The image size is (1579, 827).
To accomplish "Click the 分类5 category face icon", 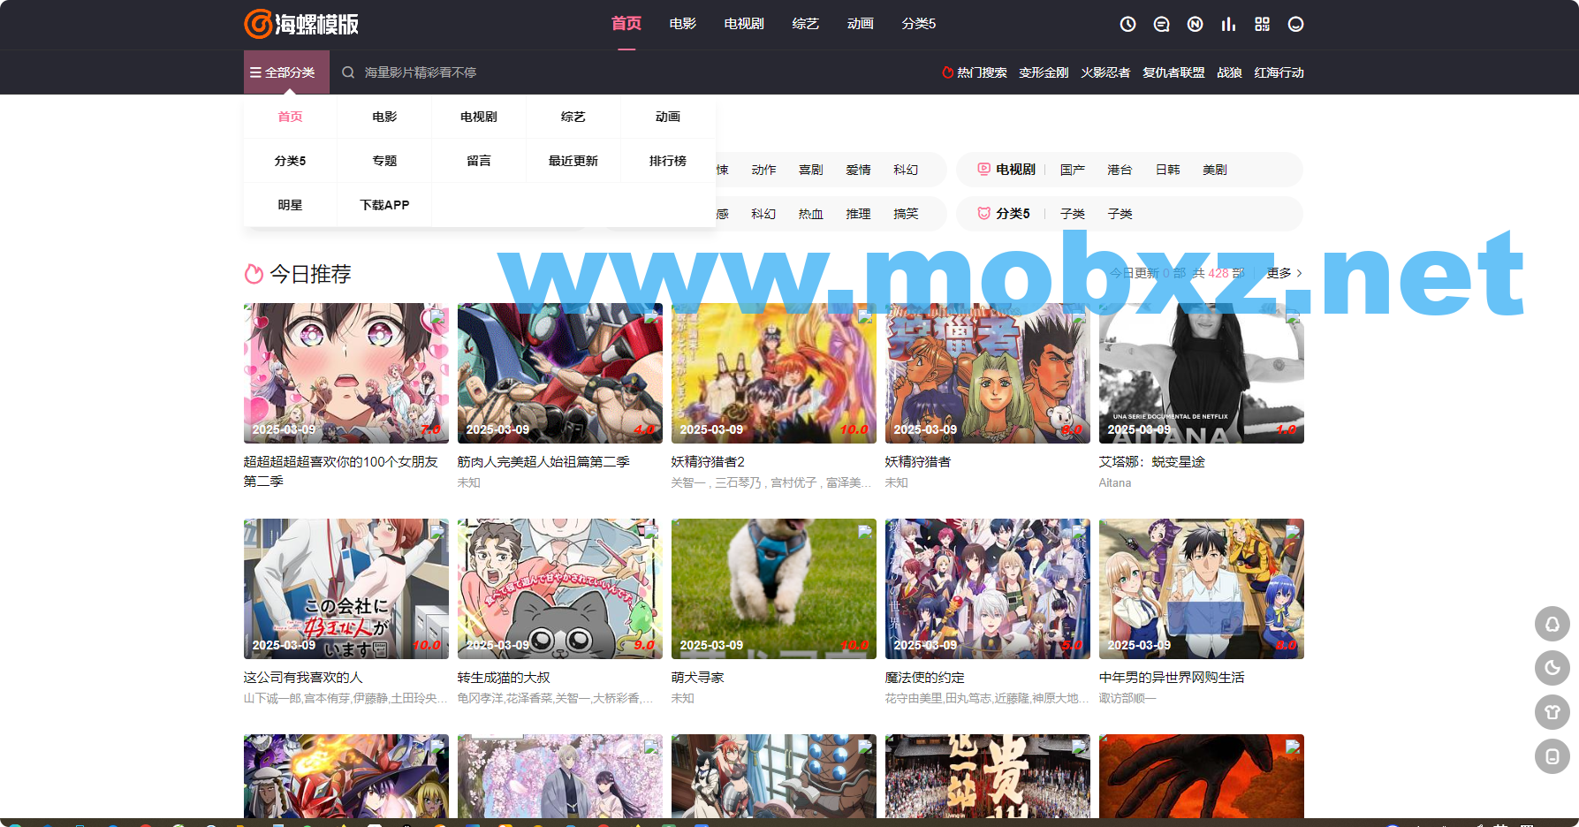I will tap(983, 213).
